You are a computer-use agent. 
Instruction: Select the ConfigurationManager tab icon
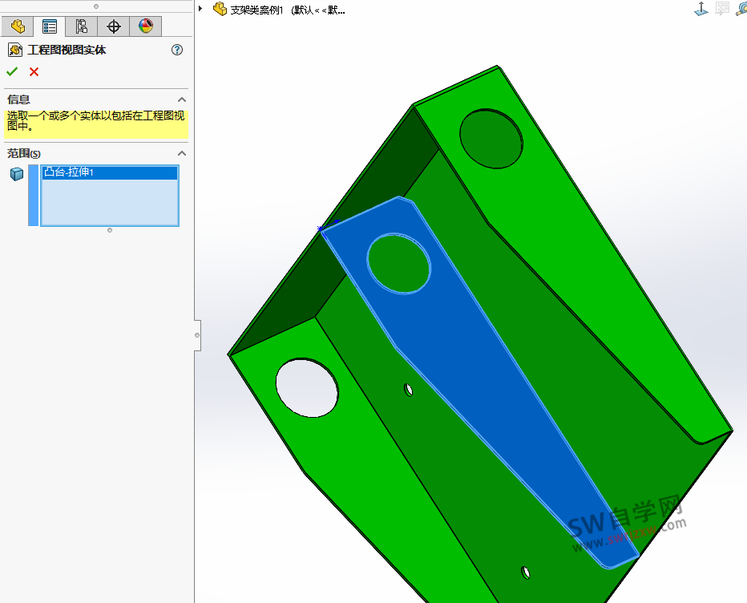coord(81,26)
